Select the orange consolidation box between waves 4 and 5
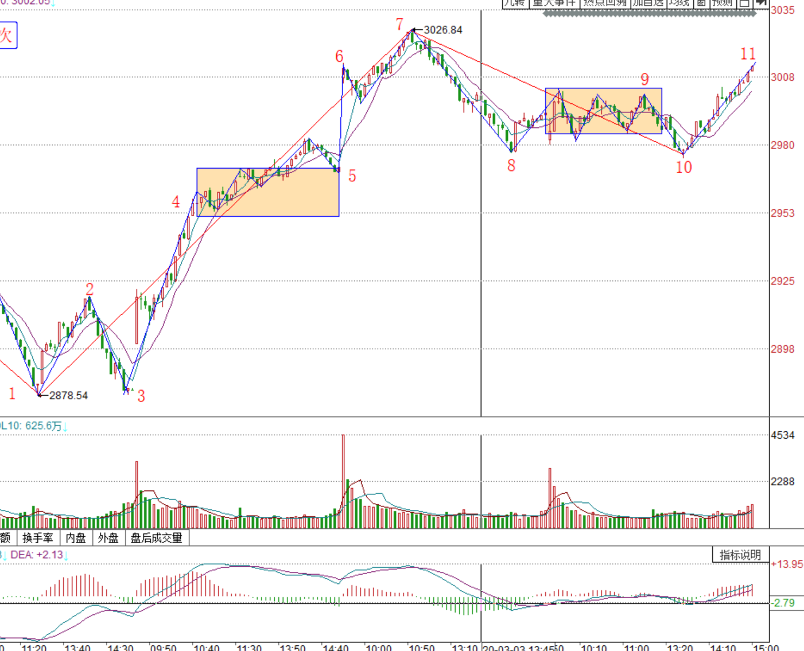 (x=268, y=192)
